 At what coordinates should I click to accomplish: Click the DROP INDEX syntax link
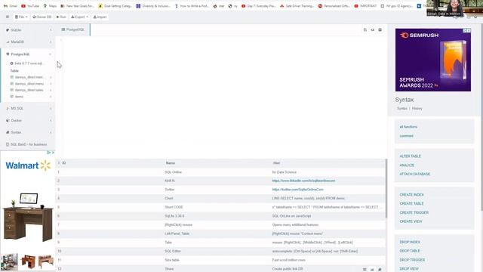coord(410,242)
